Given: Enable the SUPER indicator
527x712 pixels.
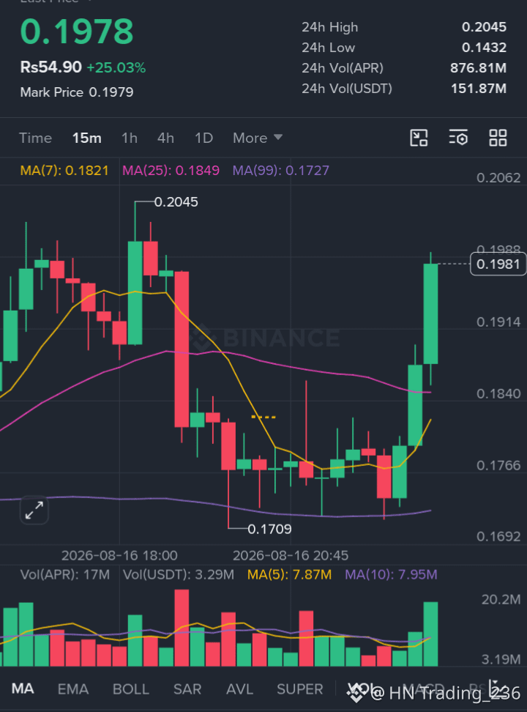Looking at the screenshot, I should pos(300,689).
